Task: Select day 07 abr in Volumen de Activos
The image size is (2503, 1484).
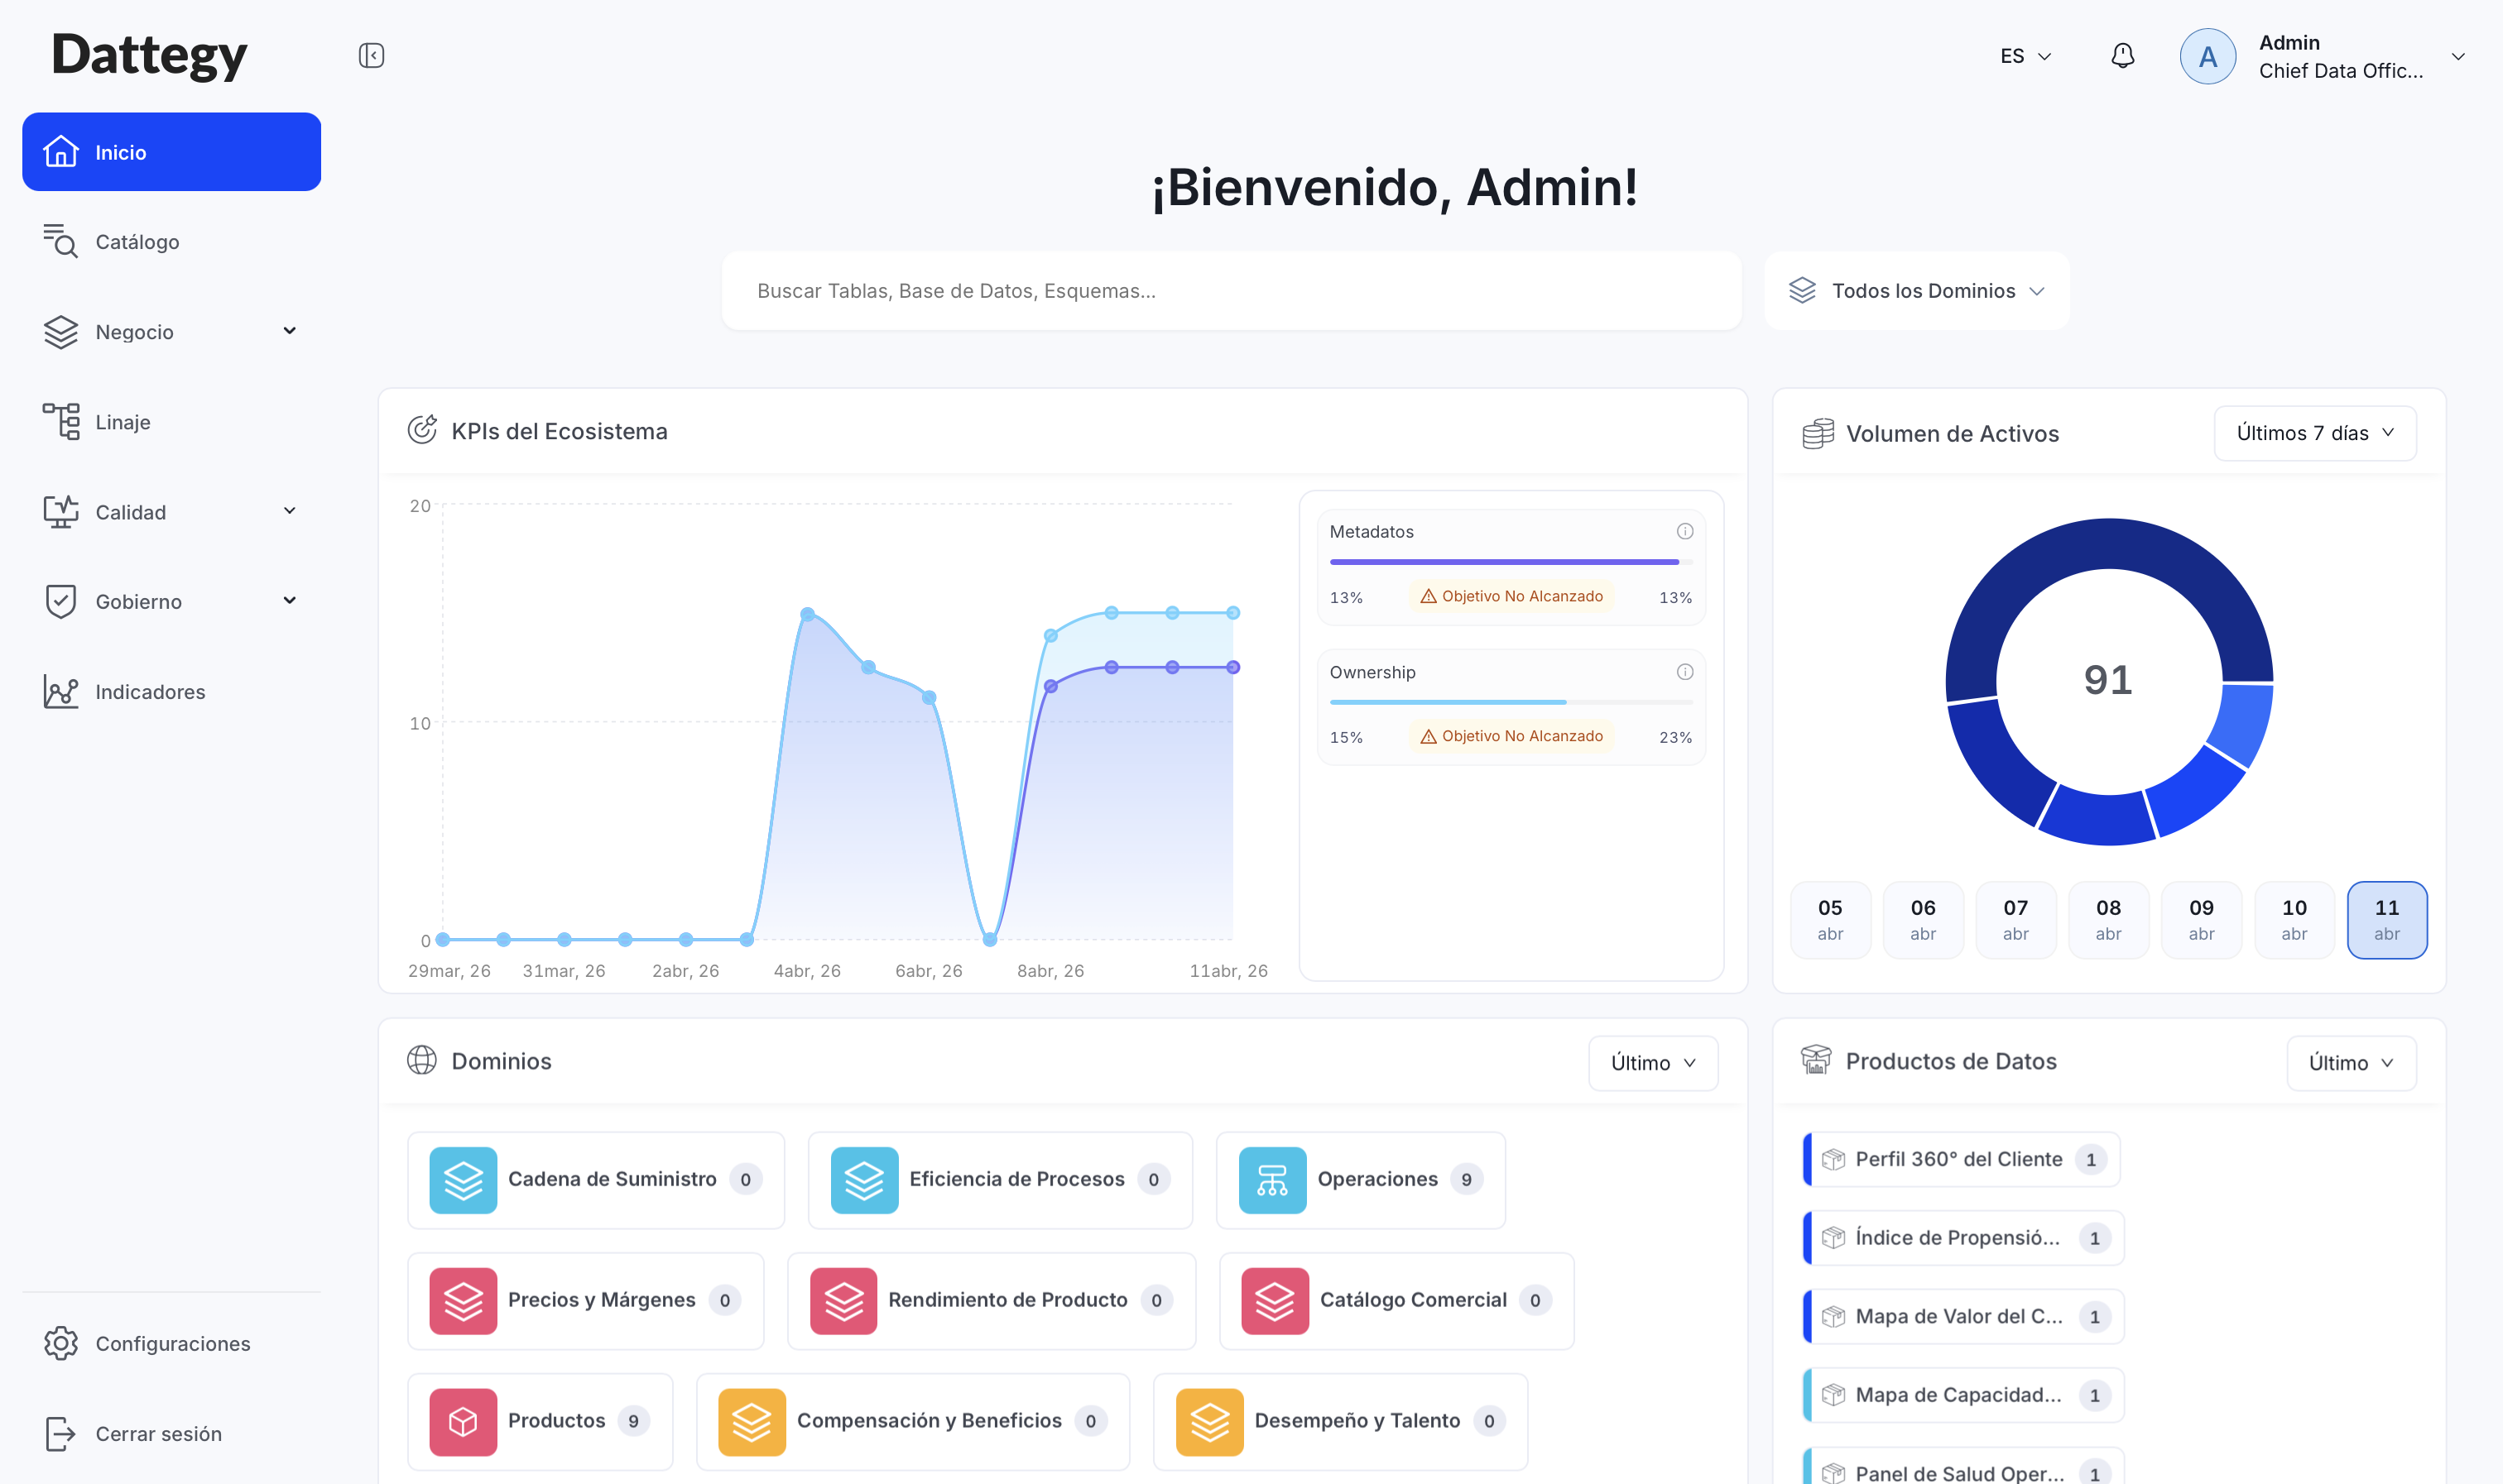Action: 2015,919
